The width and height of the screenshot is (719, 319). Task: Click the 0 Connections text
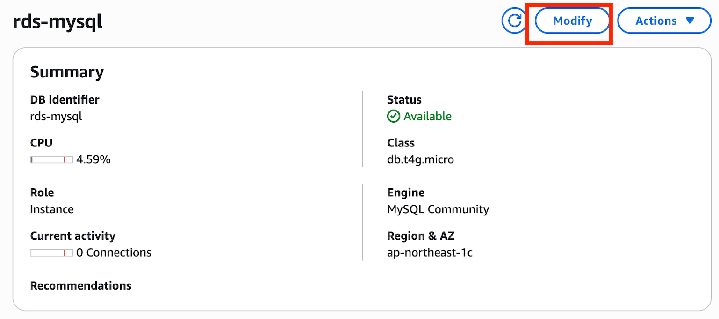point(114,253)
